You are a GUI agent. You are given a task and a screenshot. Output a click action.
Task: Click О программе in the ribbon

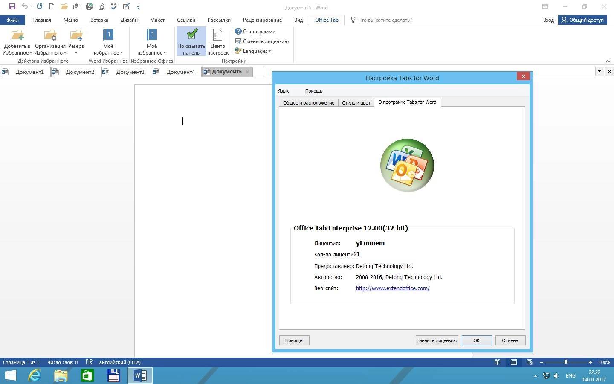click(255, 32)
